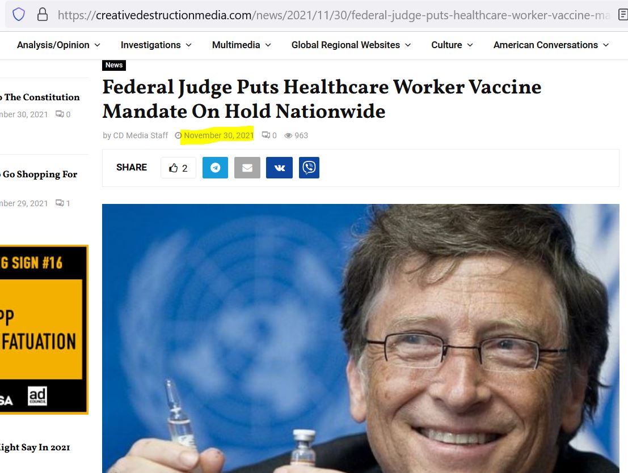This screenshot has width=628, height=473.
Task: Open Global Regional Websites menu
Action: (x=351, y=45)
